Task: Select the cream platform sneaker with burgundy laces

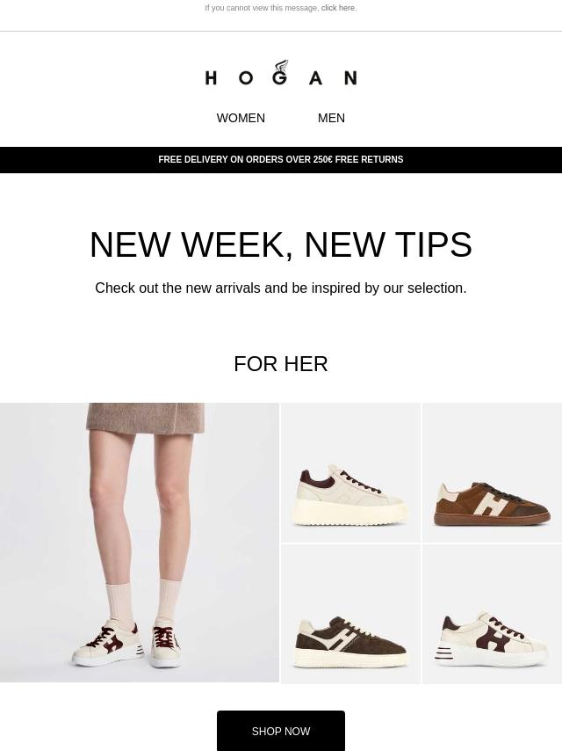Action: click(x=350, y=472)
